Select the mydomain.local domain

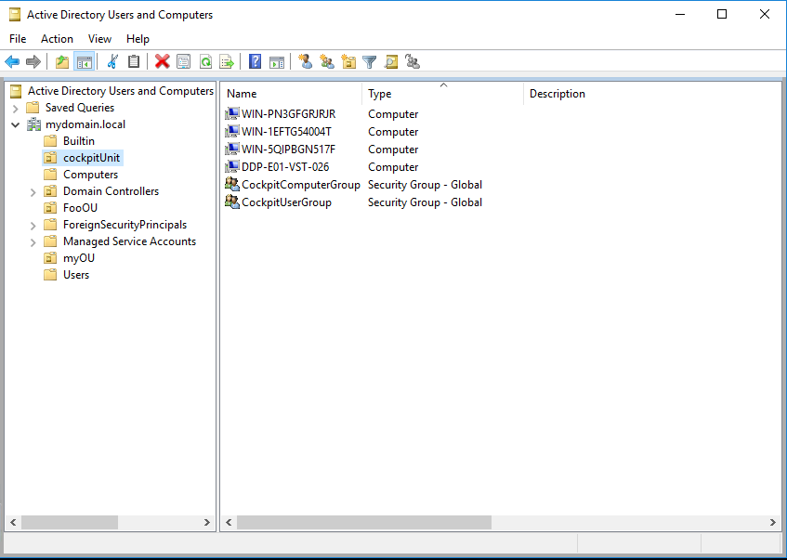[85, 124]
